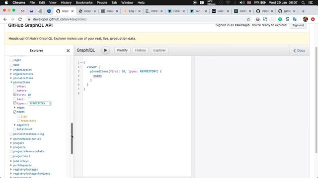This screenshot has width=318, height=178.
Task: Expand the pinnableItems field
Action: click(11, 78)
